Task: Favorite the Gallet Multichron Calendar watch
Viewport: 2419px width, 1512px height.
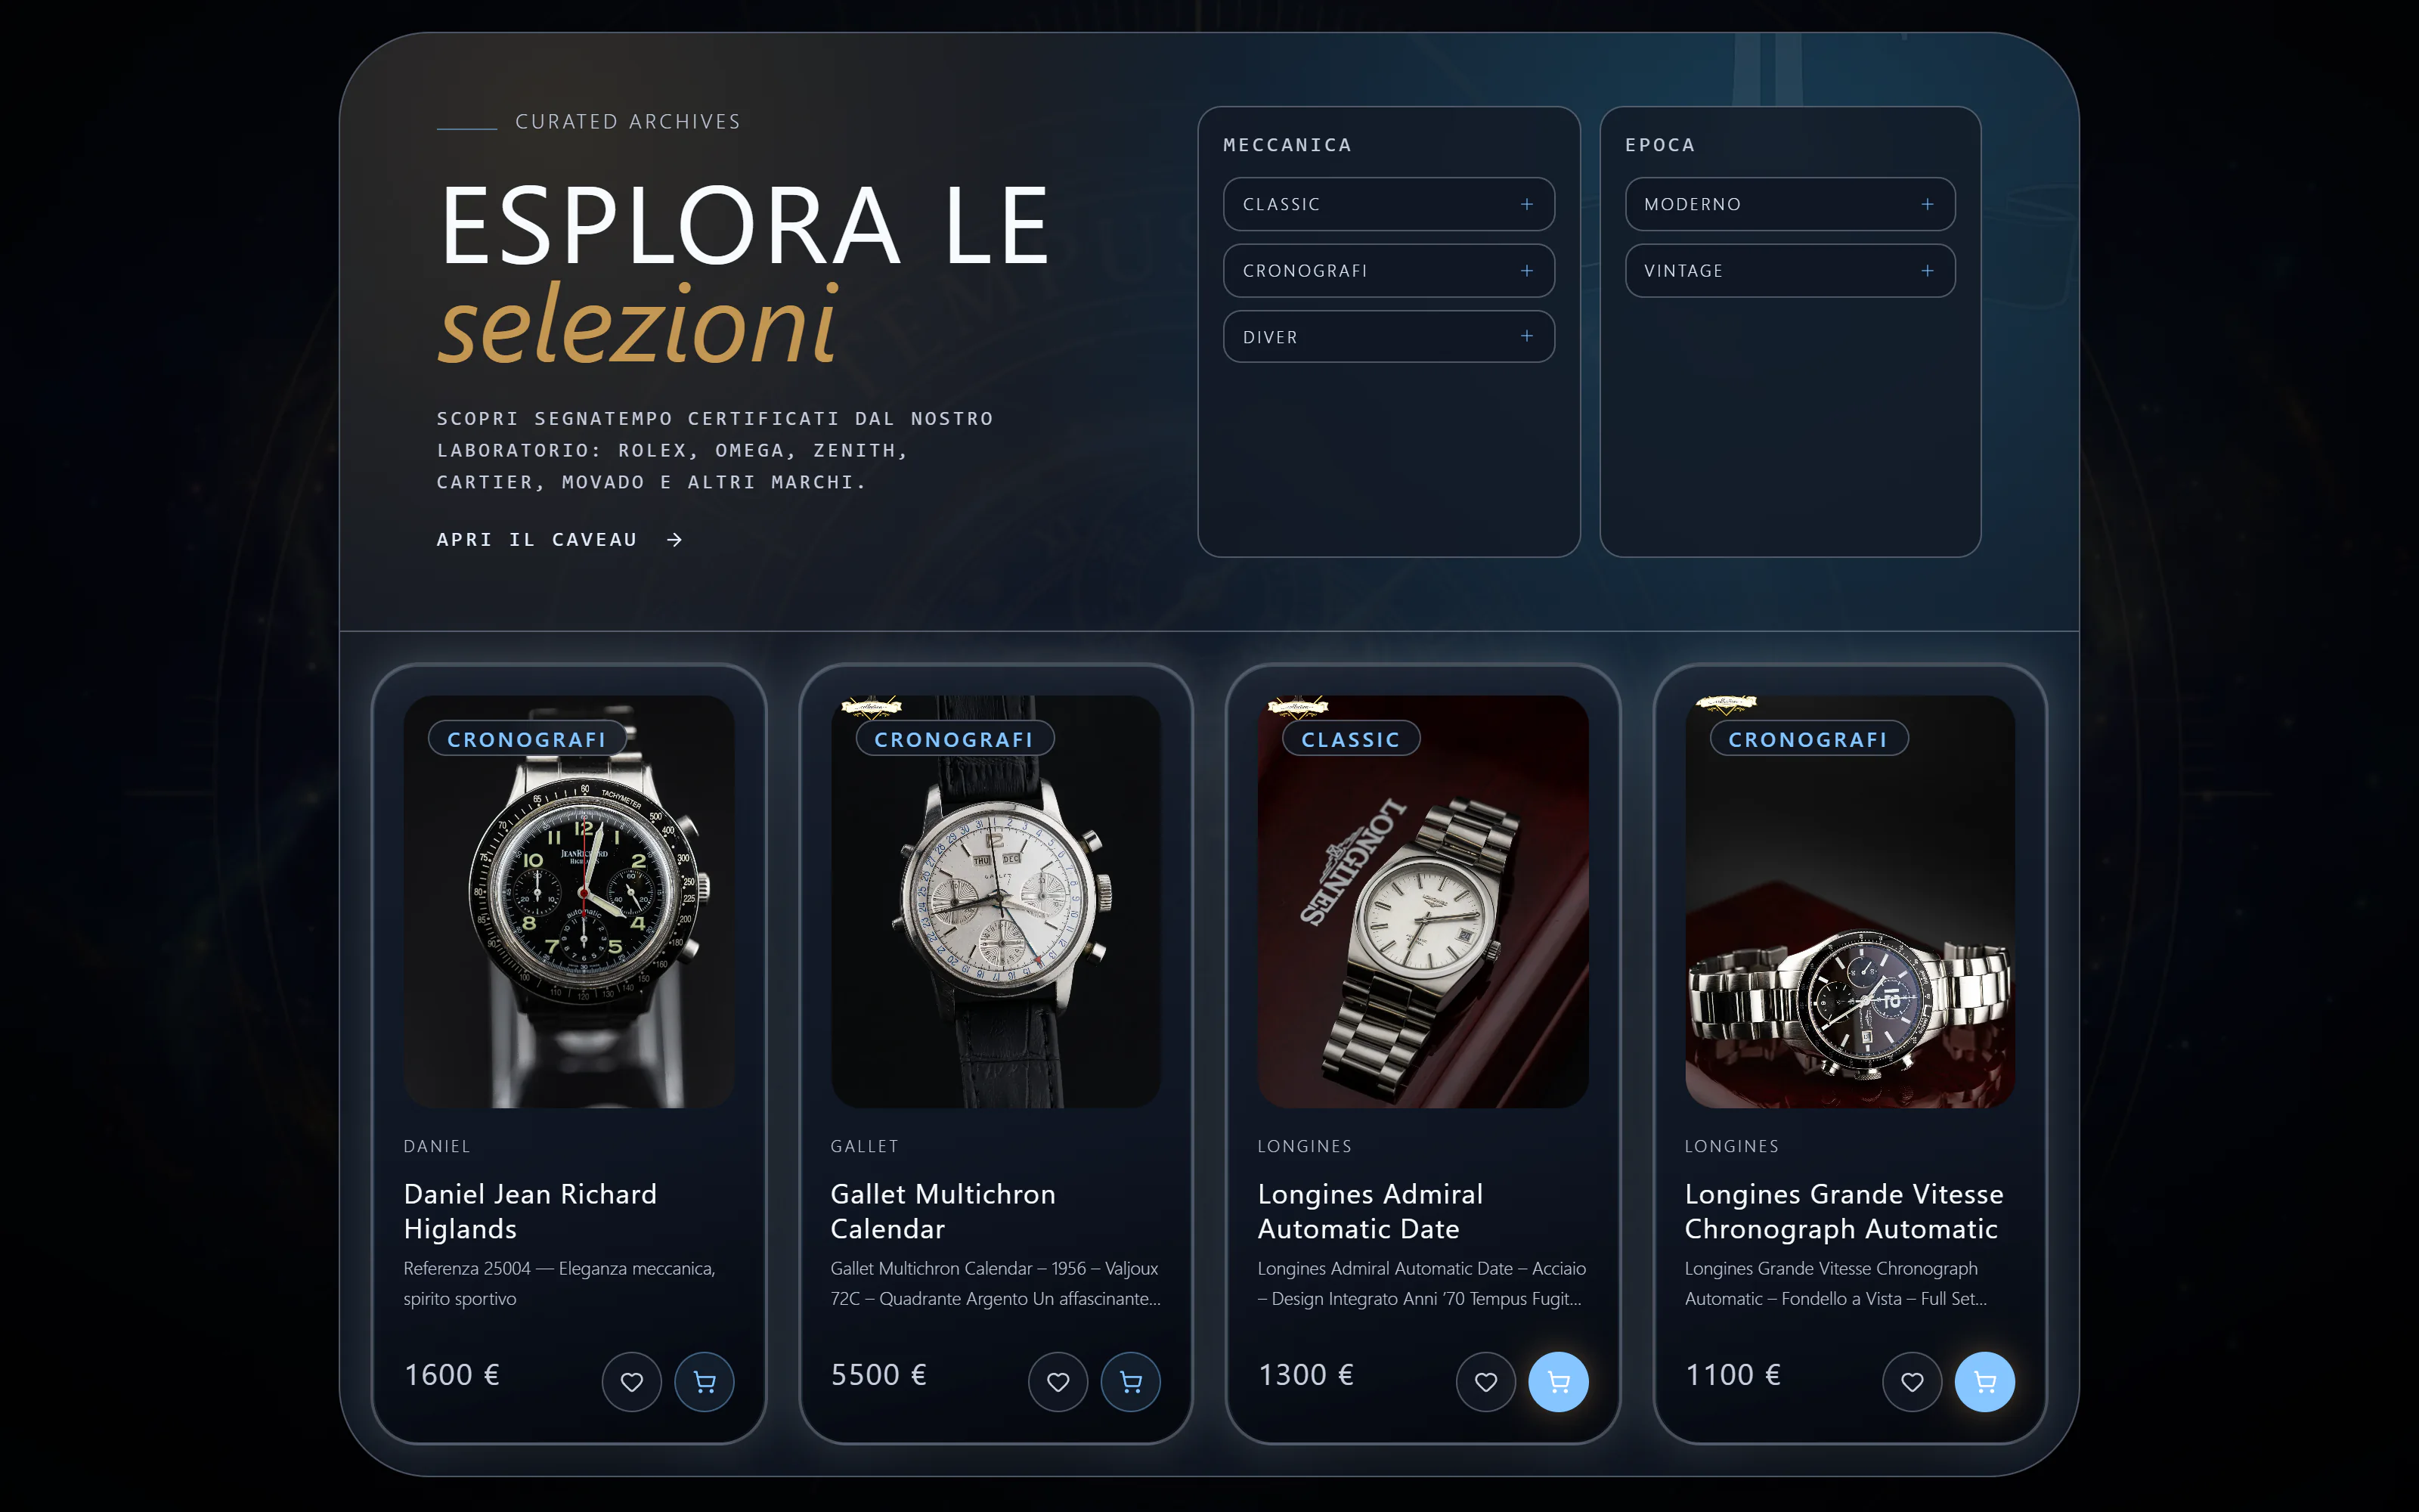Action: [1058, 1381]
